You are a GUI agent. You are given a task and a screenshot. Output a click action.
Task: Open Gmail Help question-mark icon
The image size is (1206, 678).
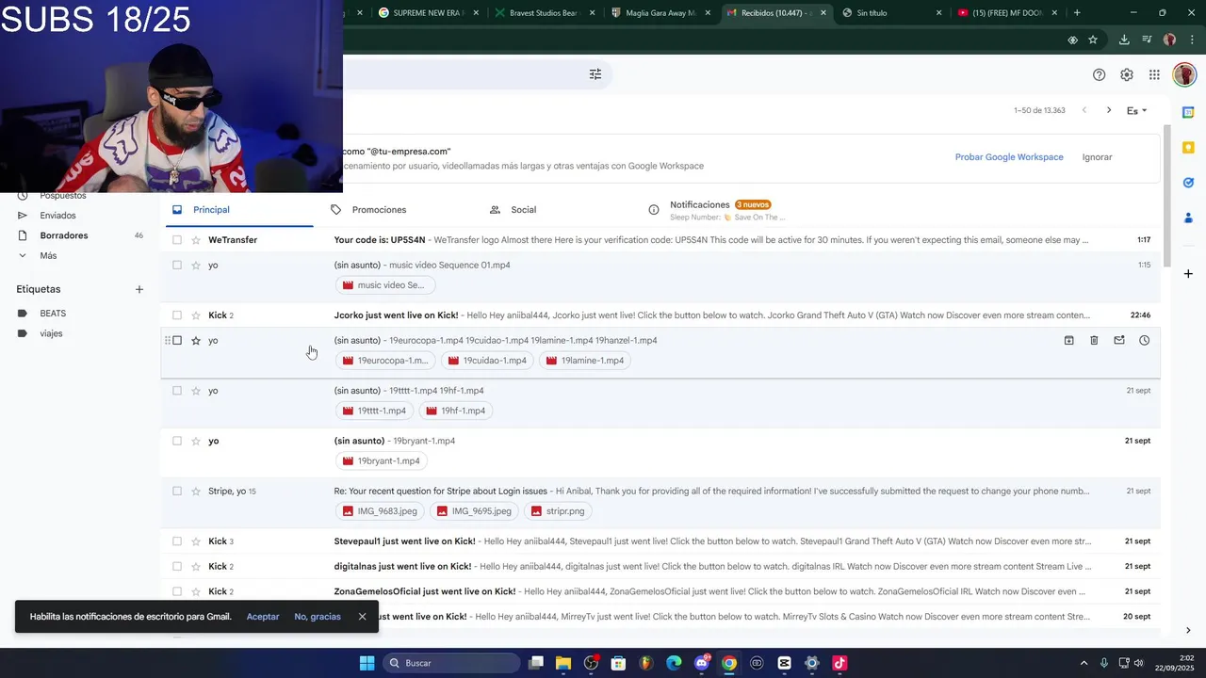tap(1099, 74)
